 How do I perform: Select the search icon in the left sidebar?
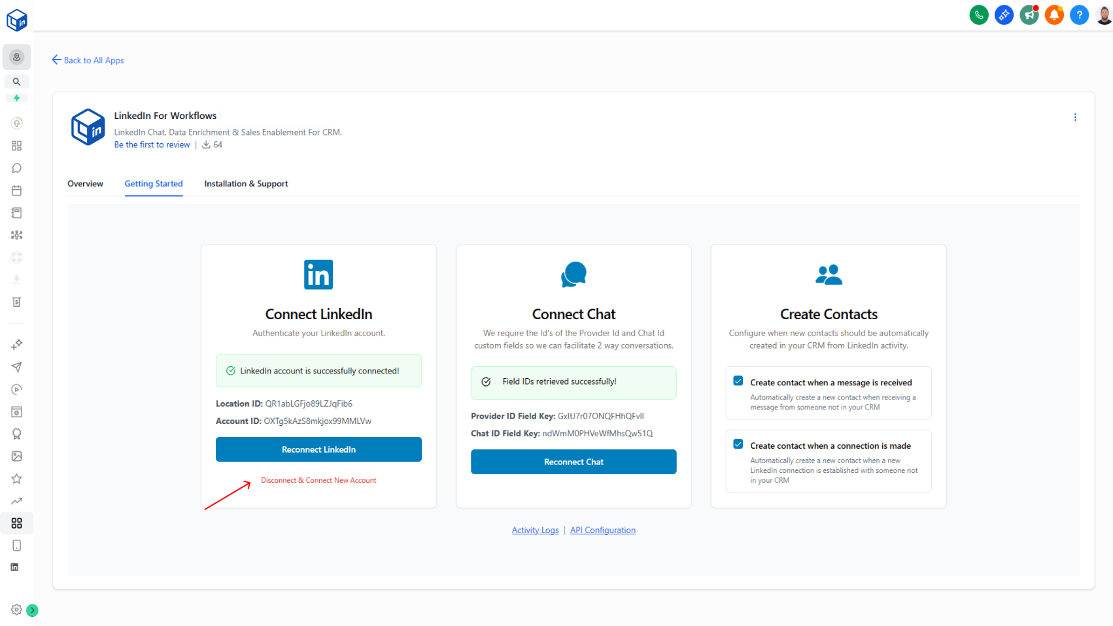click(x=17, y=82)
